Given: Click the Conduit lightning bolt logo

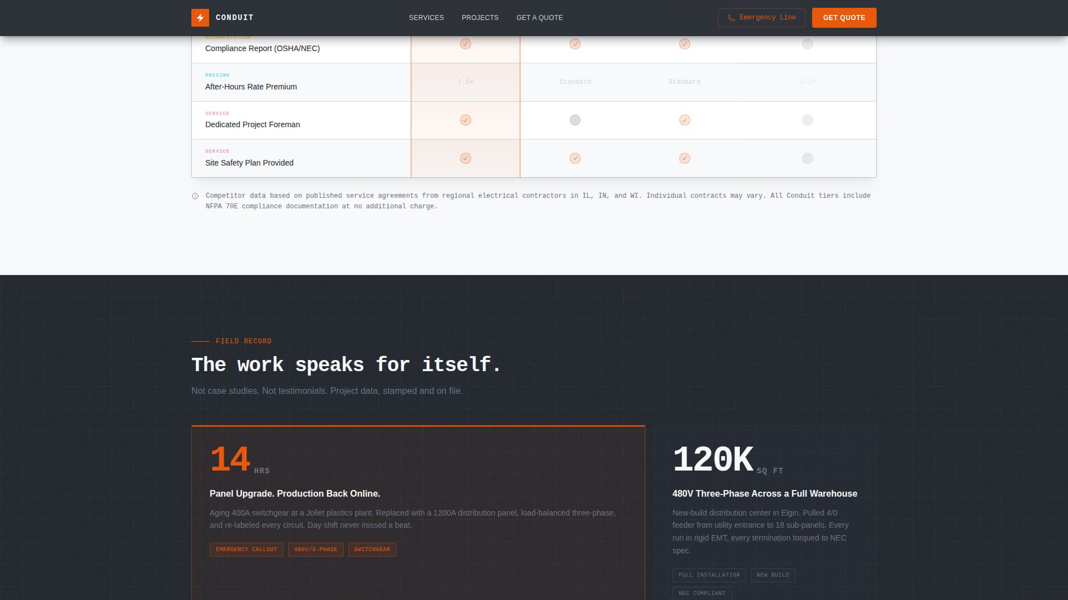Looking at the screenshot, I should [200, 18].
